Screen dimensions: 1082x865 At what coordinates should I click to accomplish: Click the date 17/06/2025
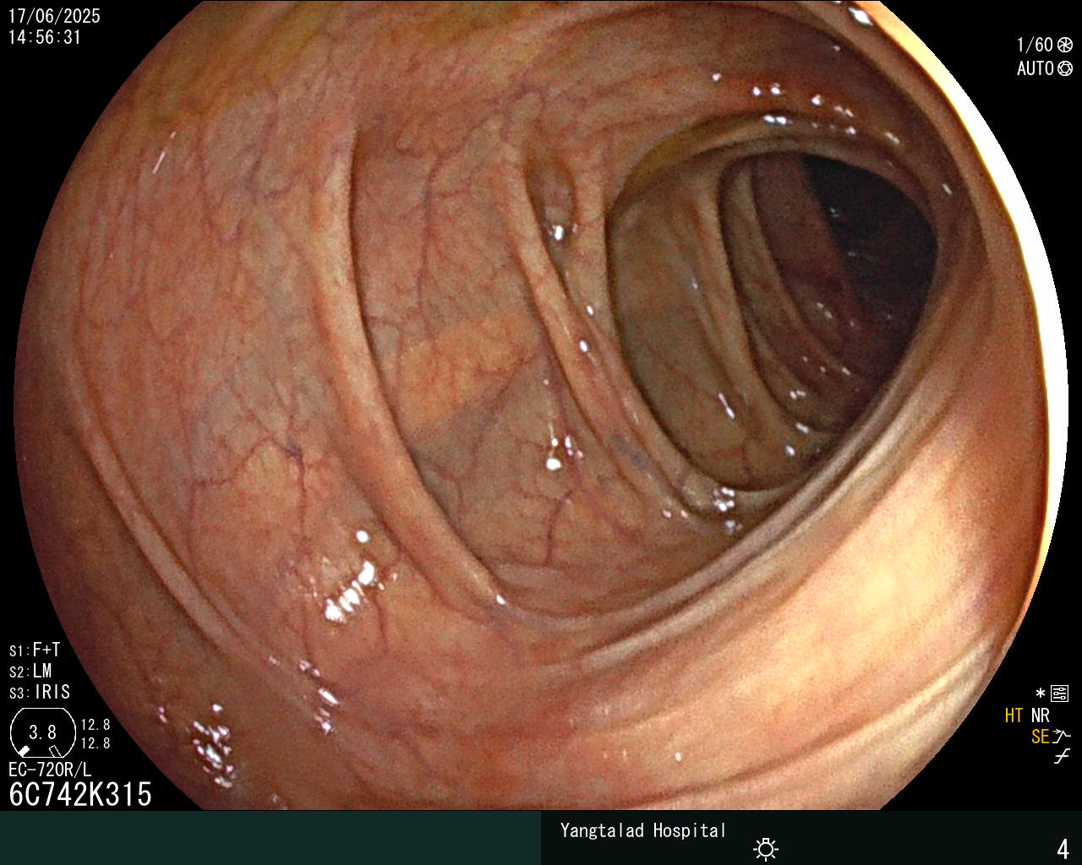click(54, 16)
